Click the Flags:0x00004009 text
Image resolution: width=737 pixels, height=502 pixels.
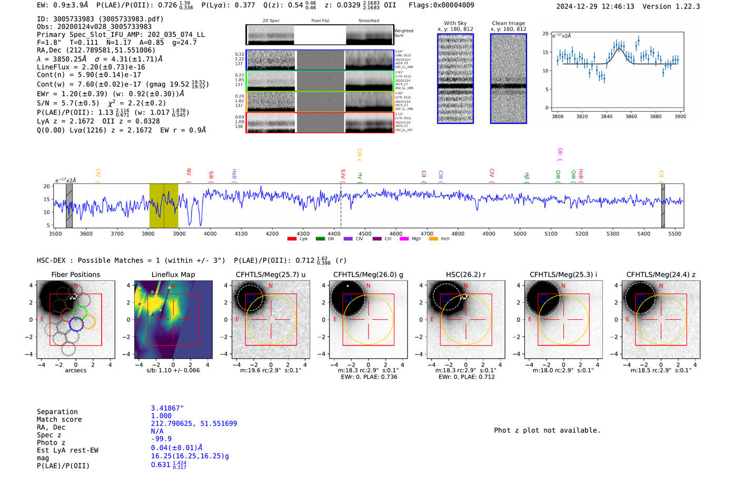441,5
